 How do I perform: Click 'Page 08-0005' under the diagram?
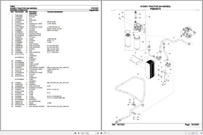pyautogui.click(x=192, y=125)
